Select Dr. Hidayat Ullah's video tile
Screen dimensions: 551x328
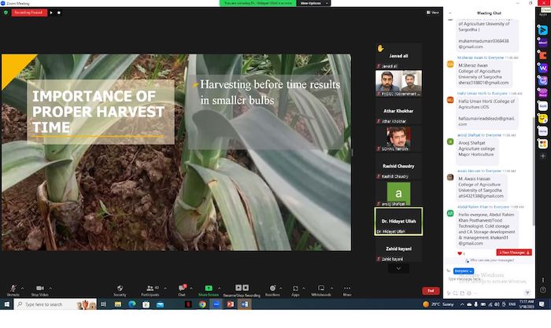point(398,220)
